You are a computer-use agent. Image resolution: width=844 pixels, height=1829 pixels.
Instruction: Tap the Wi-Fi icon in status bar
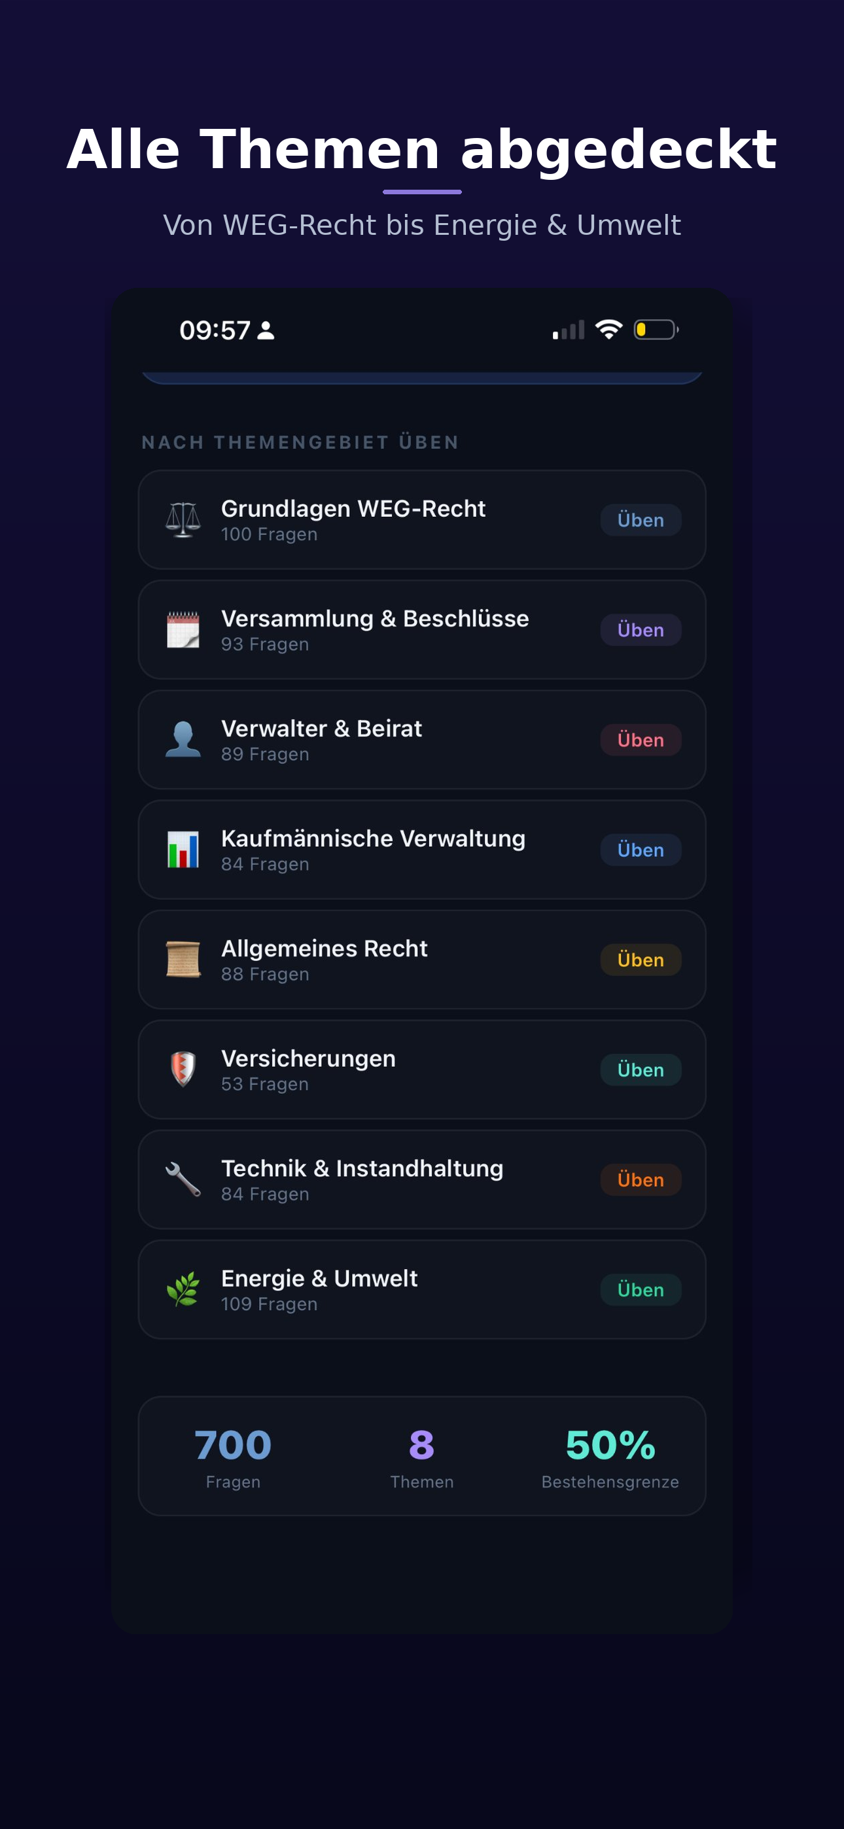609,330
